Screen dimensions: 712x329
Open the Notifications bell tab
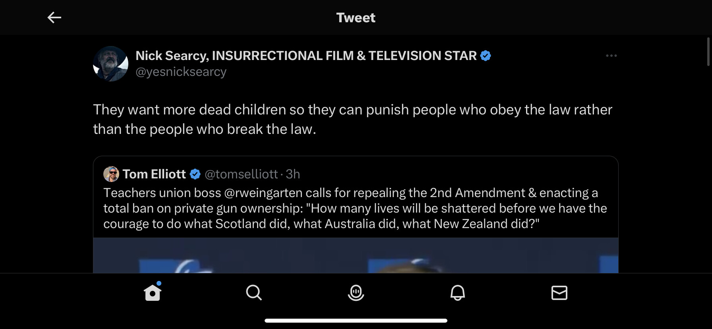[x=457, y=293]
